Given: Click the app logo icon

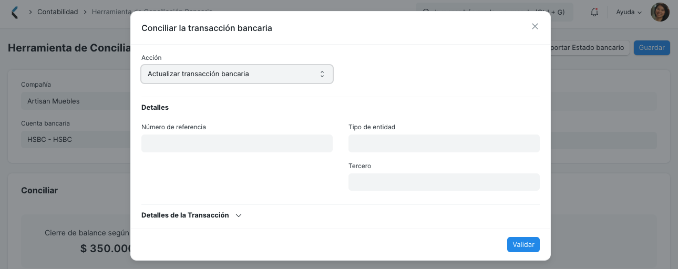Looking at the screenshot, I should (15, 12).
